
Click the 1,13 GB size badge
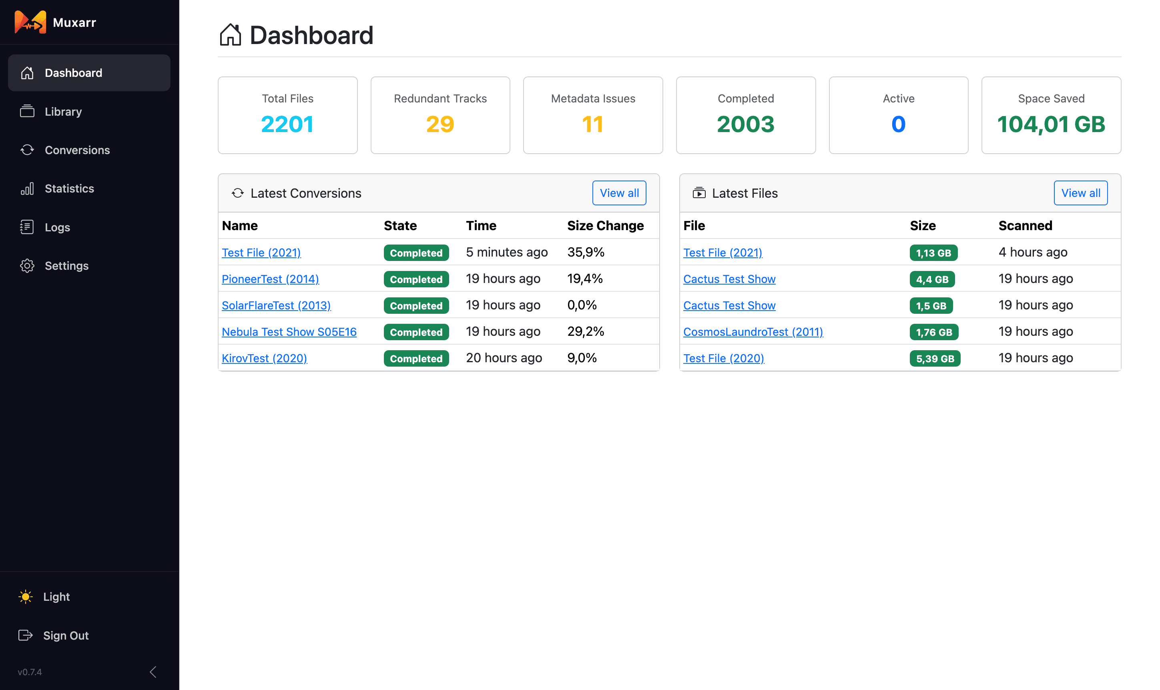(x=933, y=253)
